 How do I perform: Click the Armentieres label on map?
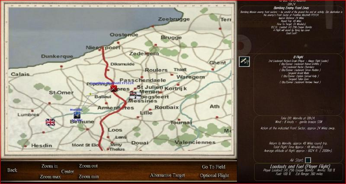coord(115,108)
